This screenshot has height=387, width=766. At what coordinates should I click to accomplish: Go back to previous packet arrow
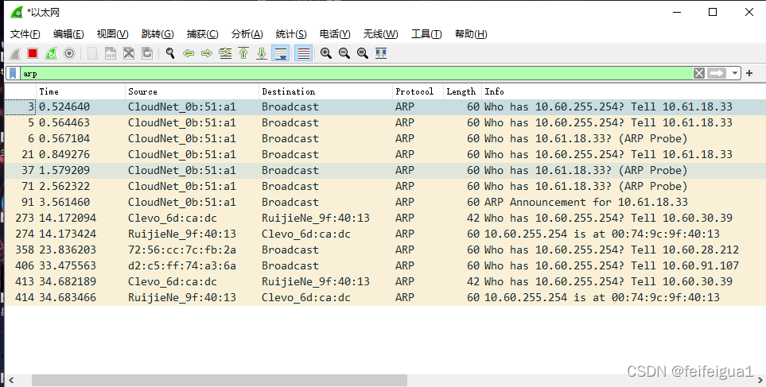point(189,53)
